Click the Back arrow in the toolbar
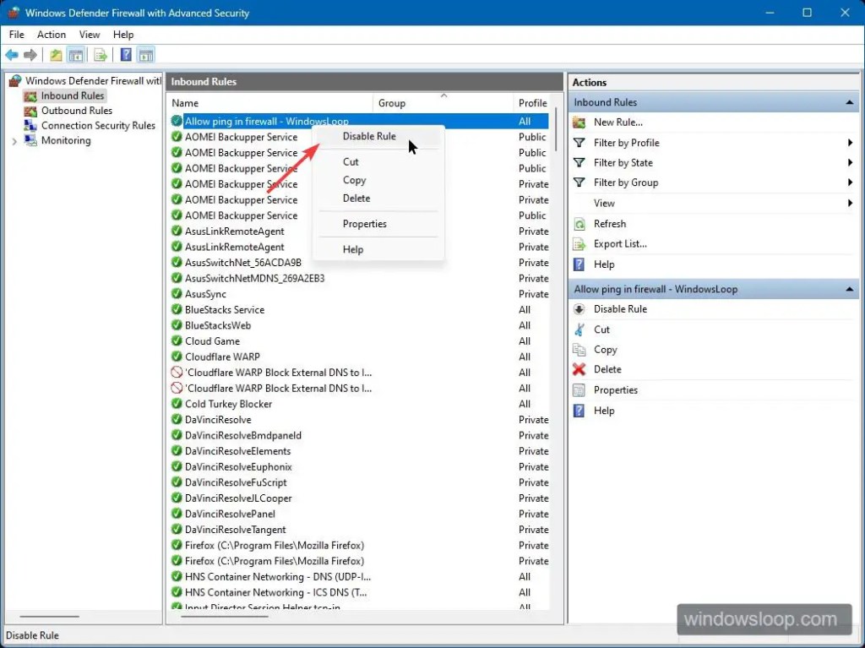The width and height of the screenshot is (865, 648). click(x=12, y=55)
